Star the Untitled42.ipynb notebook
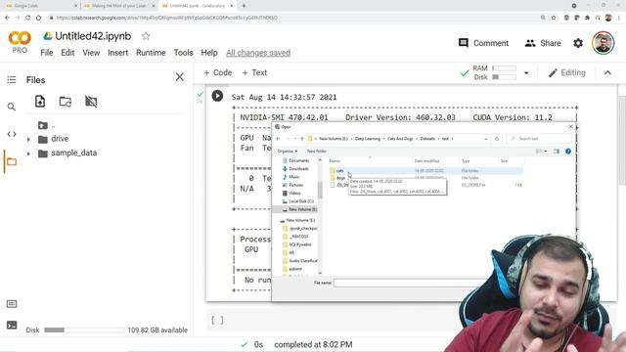The width and height of the screenshot is (626, 352). point(146,36)
